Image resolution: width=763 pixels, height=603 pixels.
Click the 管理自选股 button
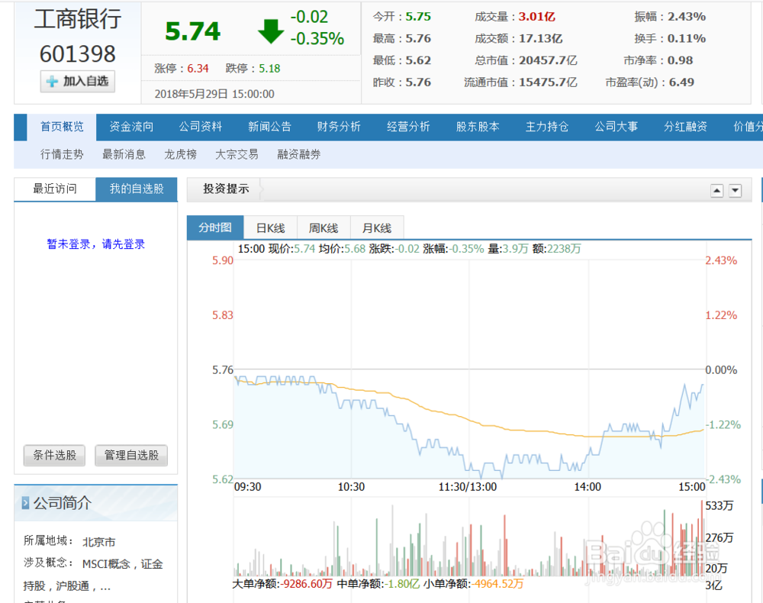[x=131, y=456]
